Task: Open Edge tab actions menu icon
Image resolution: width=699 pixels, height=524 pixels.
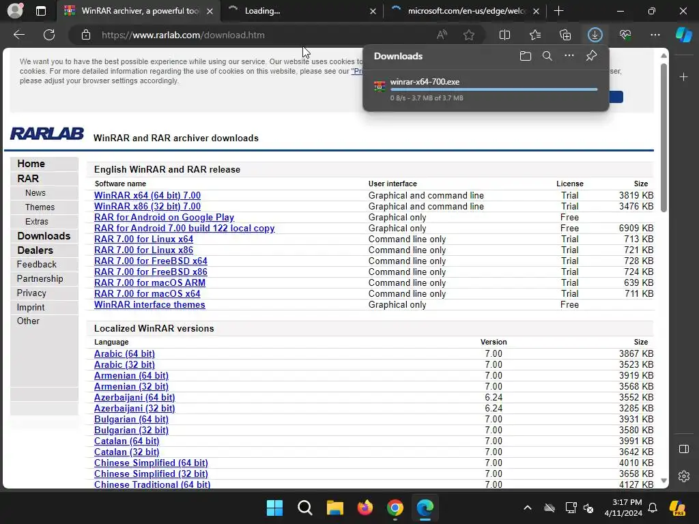Action: click(40, 11)
